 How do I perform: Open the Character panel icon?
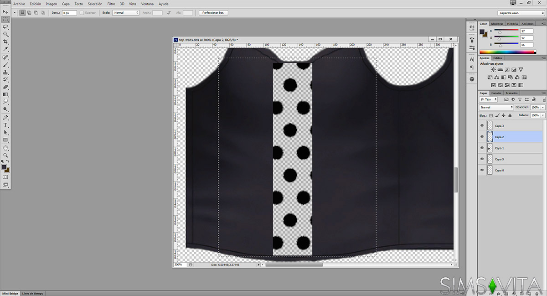tap(471, 59)
